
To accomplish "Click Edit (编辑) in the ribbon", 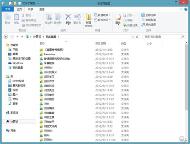I will (128, 20).
